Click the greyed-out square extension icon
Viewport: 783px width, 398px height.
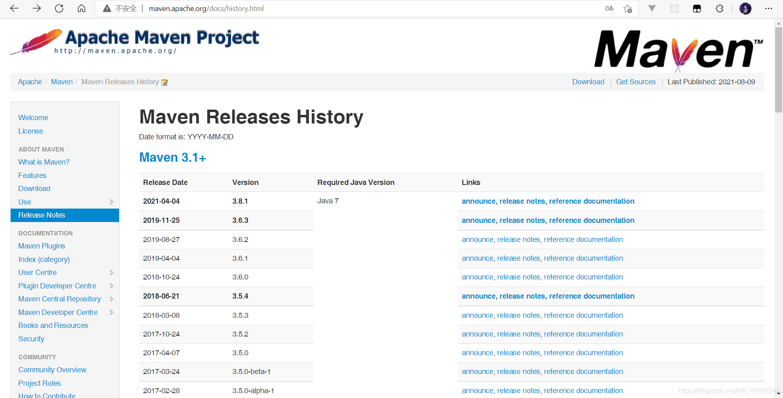coord(675,9)
